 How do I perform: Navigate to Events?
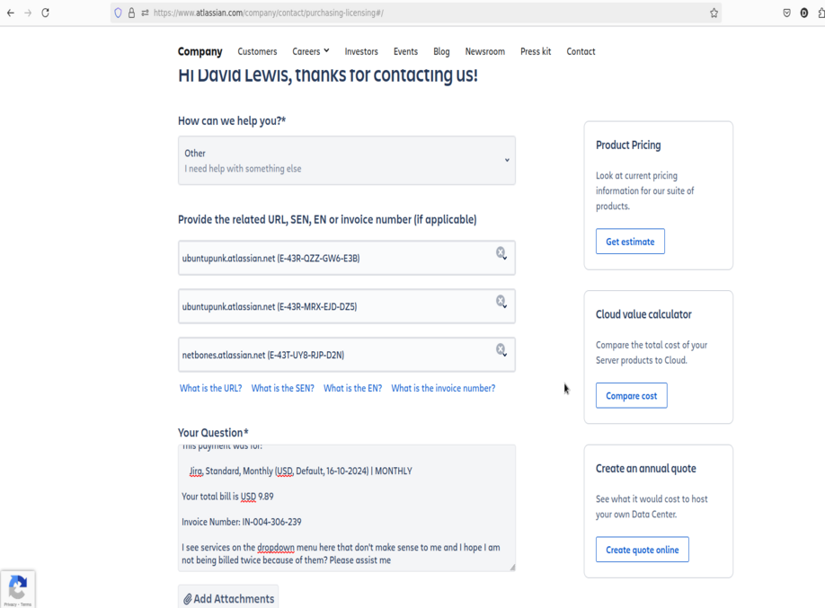(x=405, y=51)
